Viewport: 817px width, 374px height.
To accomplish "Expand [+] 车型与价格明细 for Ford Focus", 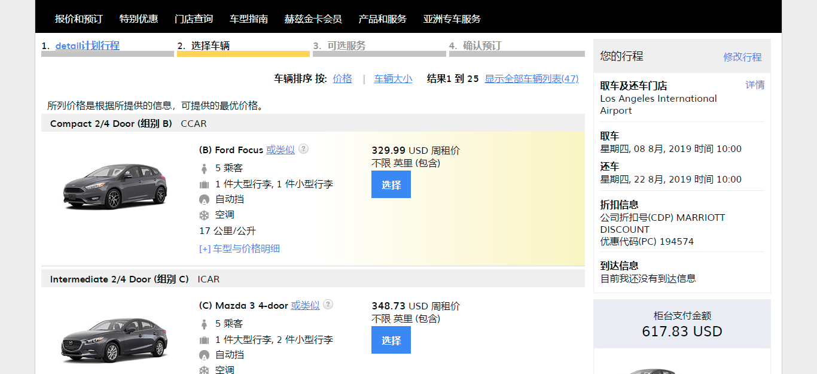I will [239, 248].
